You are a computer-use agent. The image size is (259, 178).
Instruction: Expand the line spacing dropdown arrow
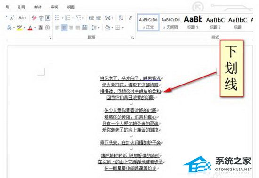point(99,28)
